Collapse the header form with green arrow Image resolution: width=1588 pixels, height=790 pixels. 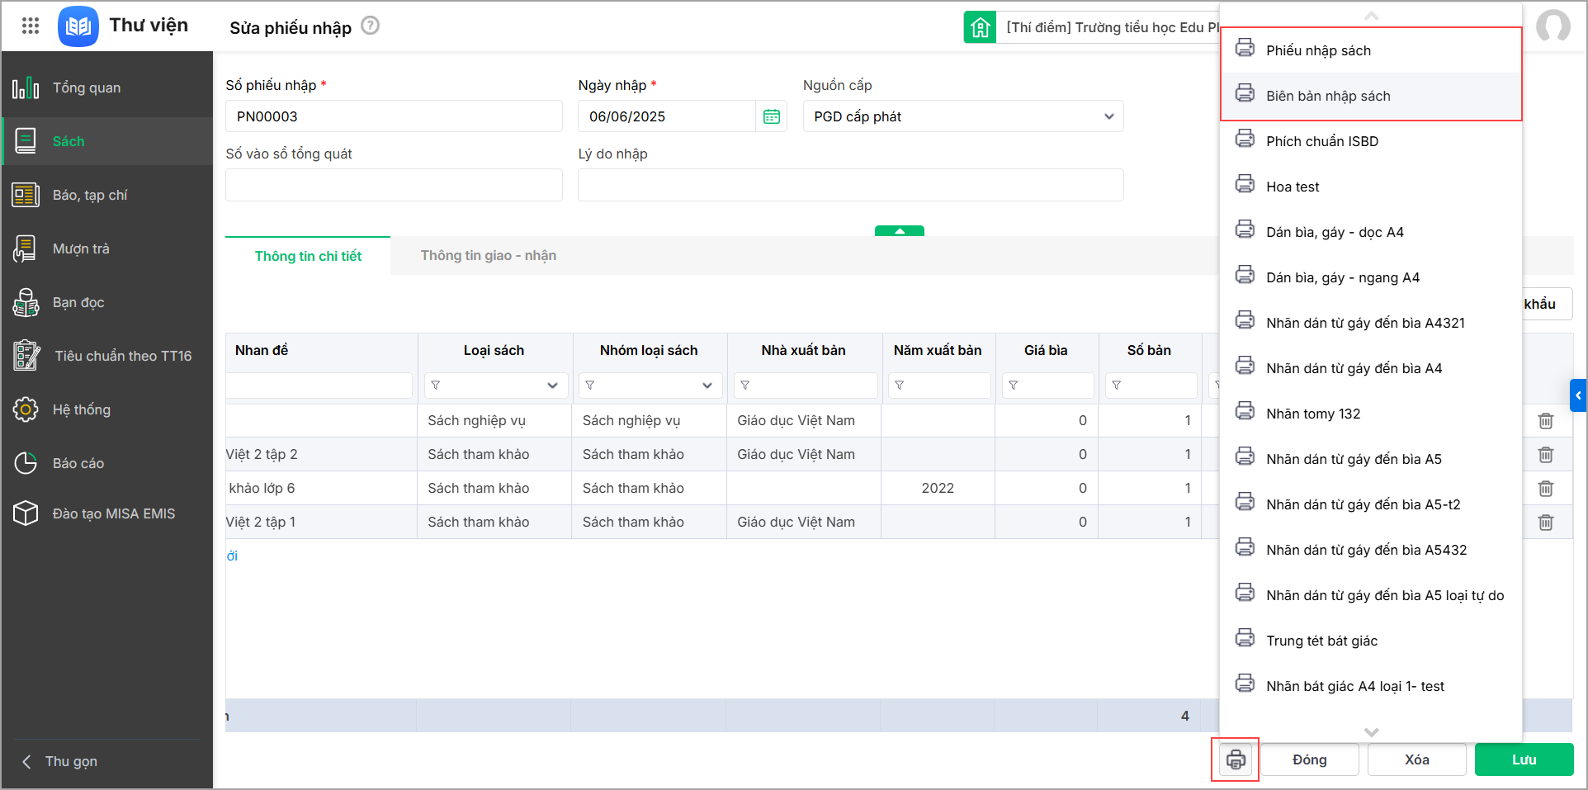tap(899, 231)
